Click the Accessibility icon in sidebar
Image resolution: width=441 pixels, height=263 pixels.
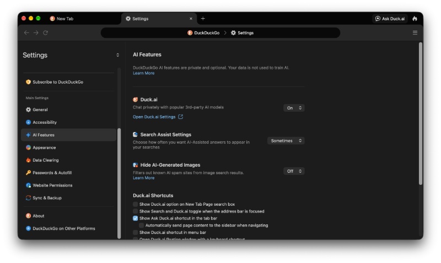click(29, 122)
